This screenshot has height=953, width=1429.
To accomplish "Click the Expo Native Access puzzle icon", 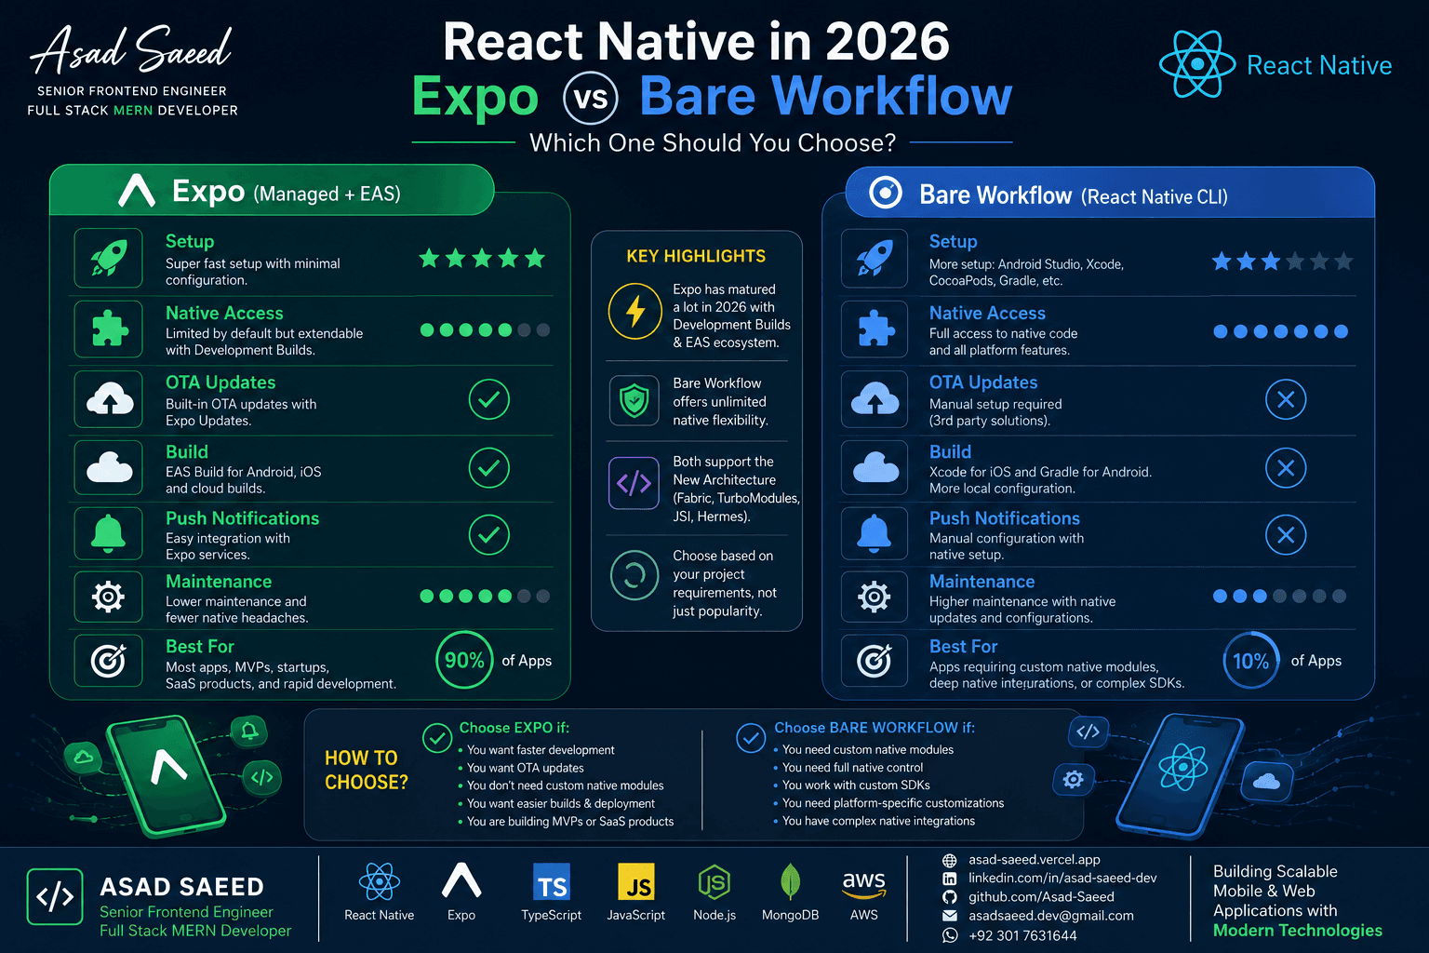I will [x=109, y=329].
